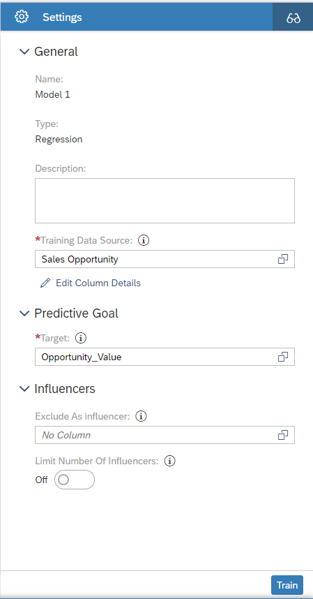Image resolution: width=313 pixels, height=599 pixels.
Task: Show info for Exclude As influencer
Action: tap(142, 416)
